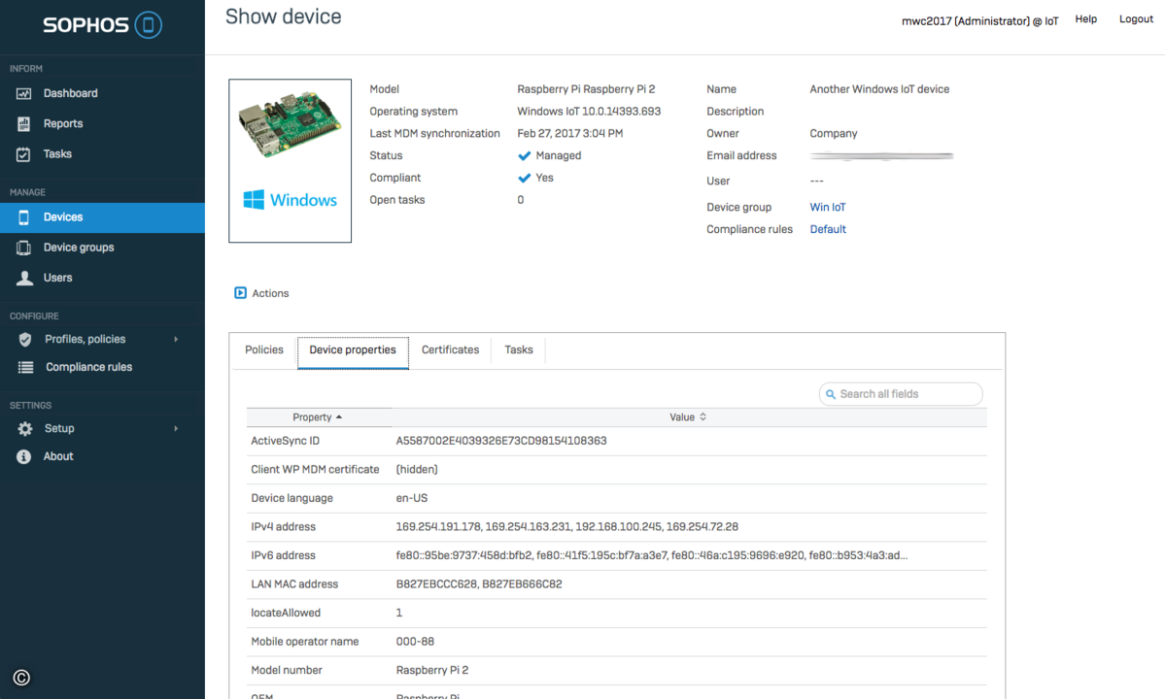Switch to the Policies tab
Screen dimensions: 1165x699
[x=263, y=349]
